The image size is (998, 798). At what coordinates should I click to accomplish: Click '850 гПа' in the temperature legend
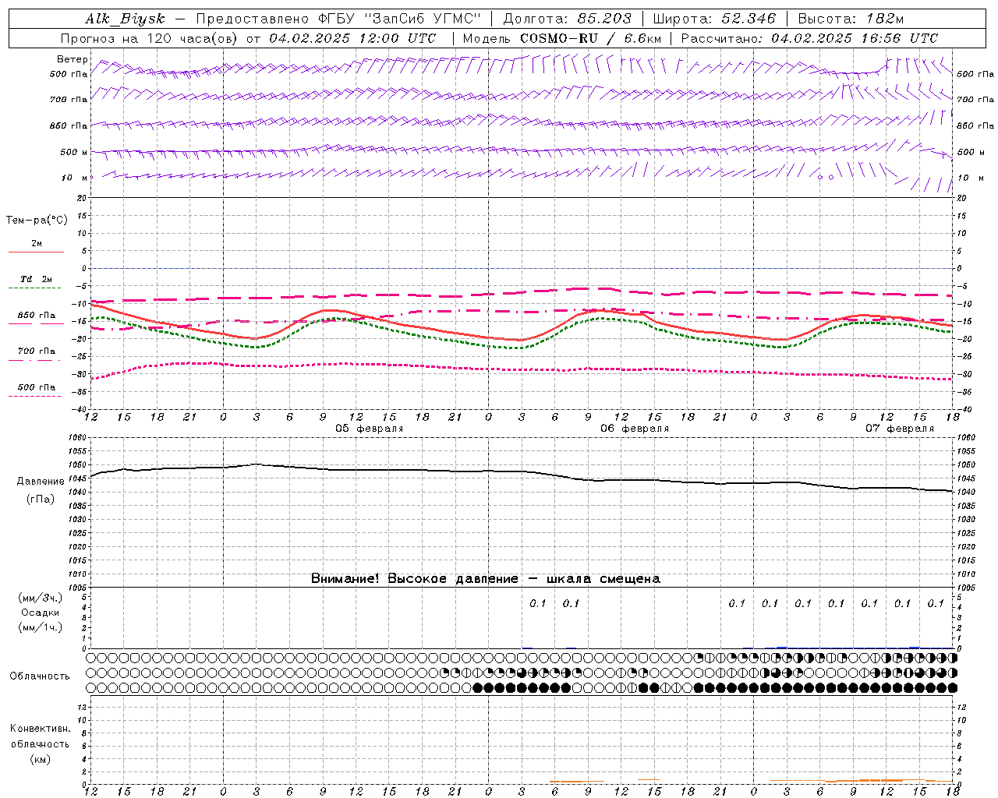click(x=37, y=315)
